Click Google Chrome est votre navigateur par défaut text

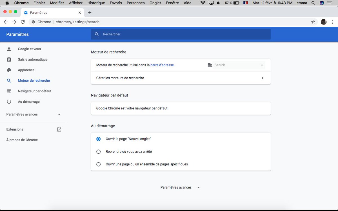click(132, 108)
